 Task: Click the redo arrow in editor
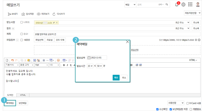point(16,60)
